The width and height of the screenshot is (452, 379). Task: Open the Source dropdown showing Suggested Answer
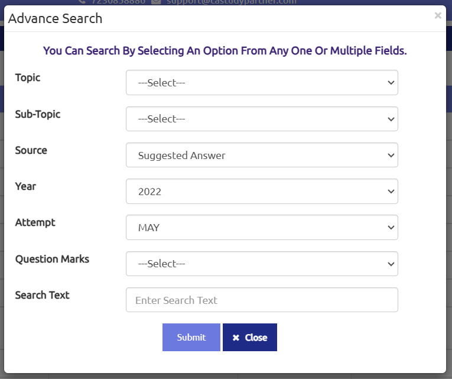coord(262,156)
